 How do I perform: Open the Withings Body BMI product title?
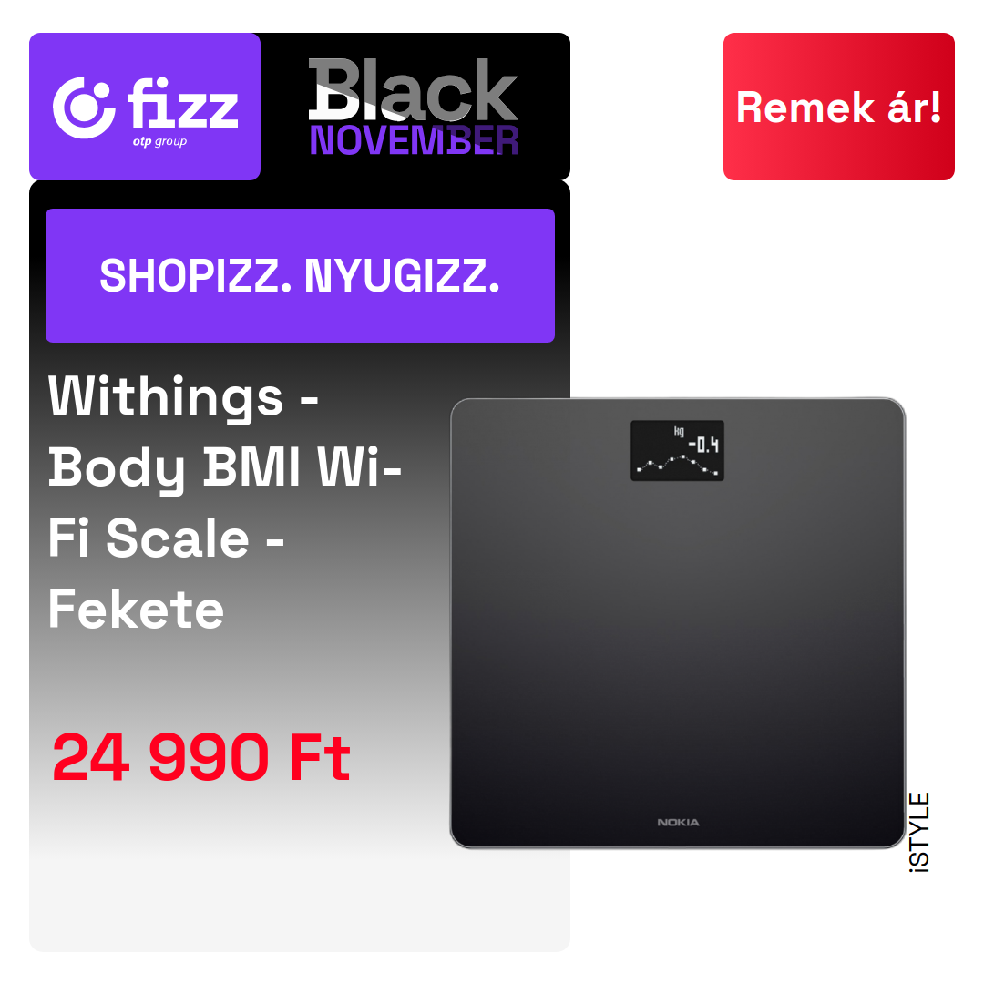click(225, 502)
